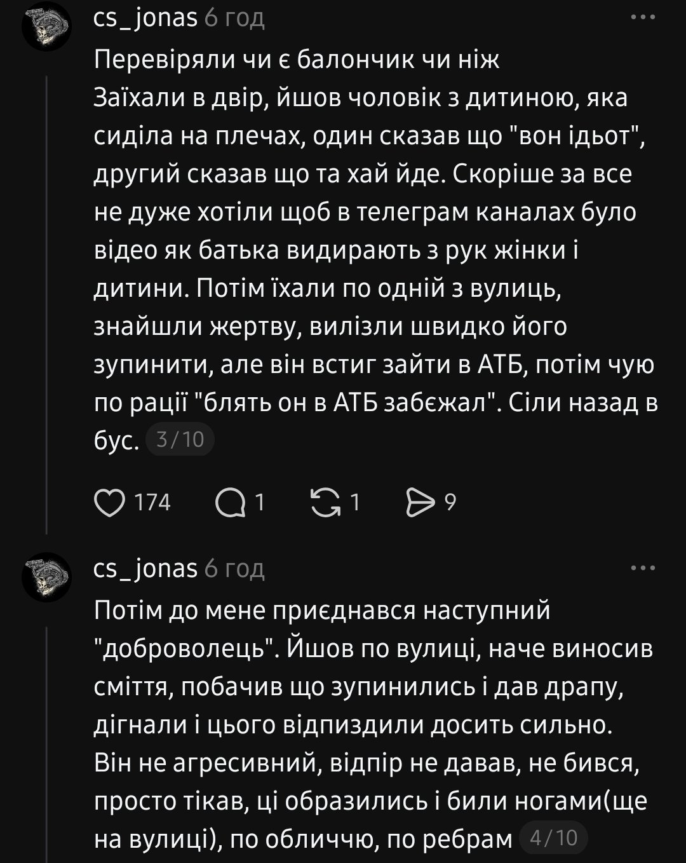Screen dimensions: 686x863
Task: Tap the repost count next to repost icon
Action: click(x=355, y=503)
